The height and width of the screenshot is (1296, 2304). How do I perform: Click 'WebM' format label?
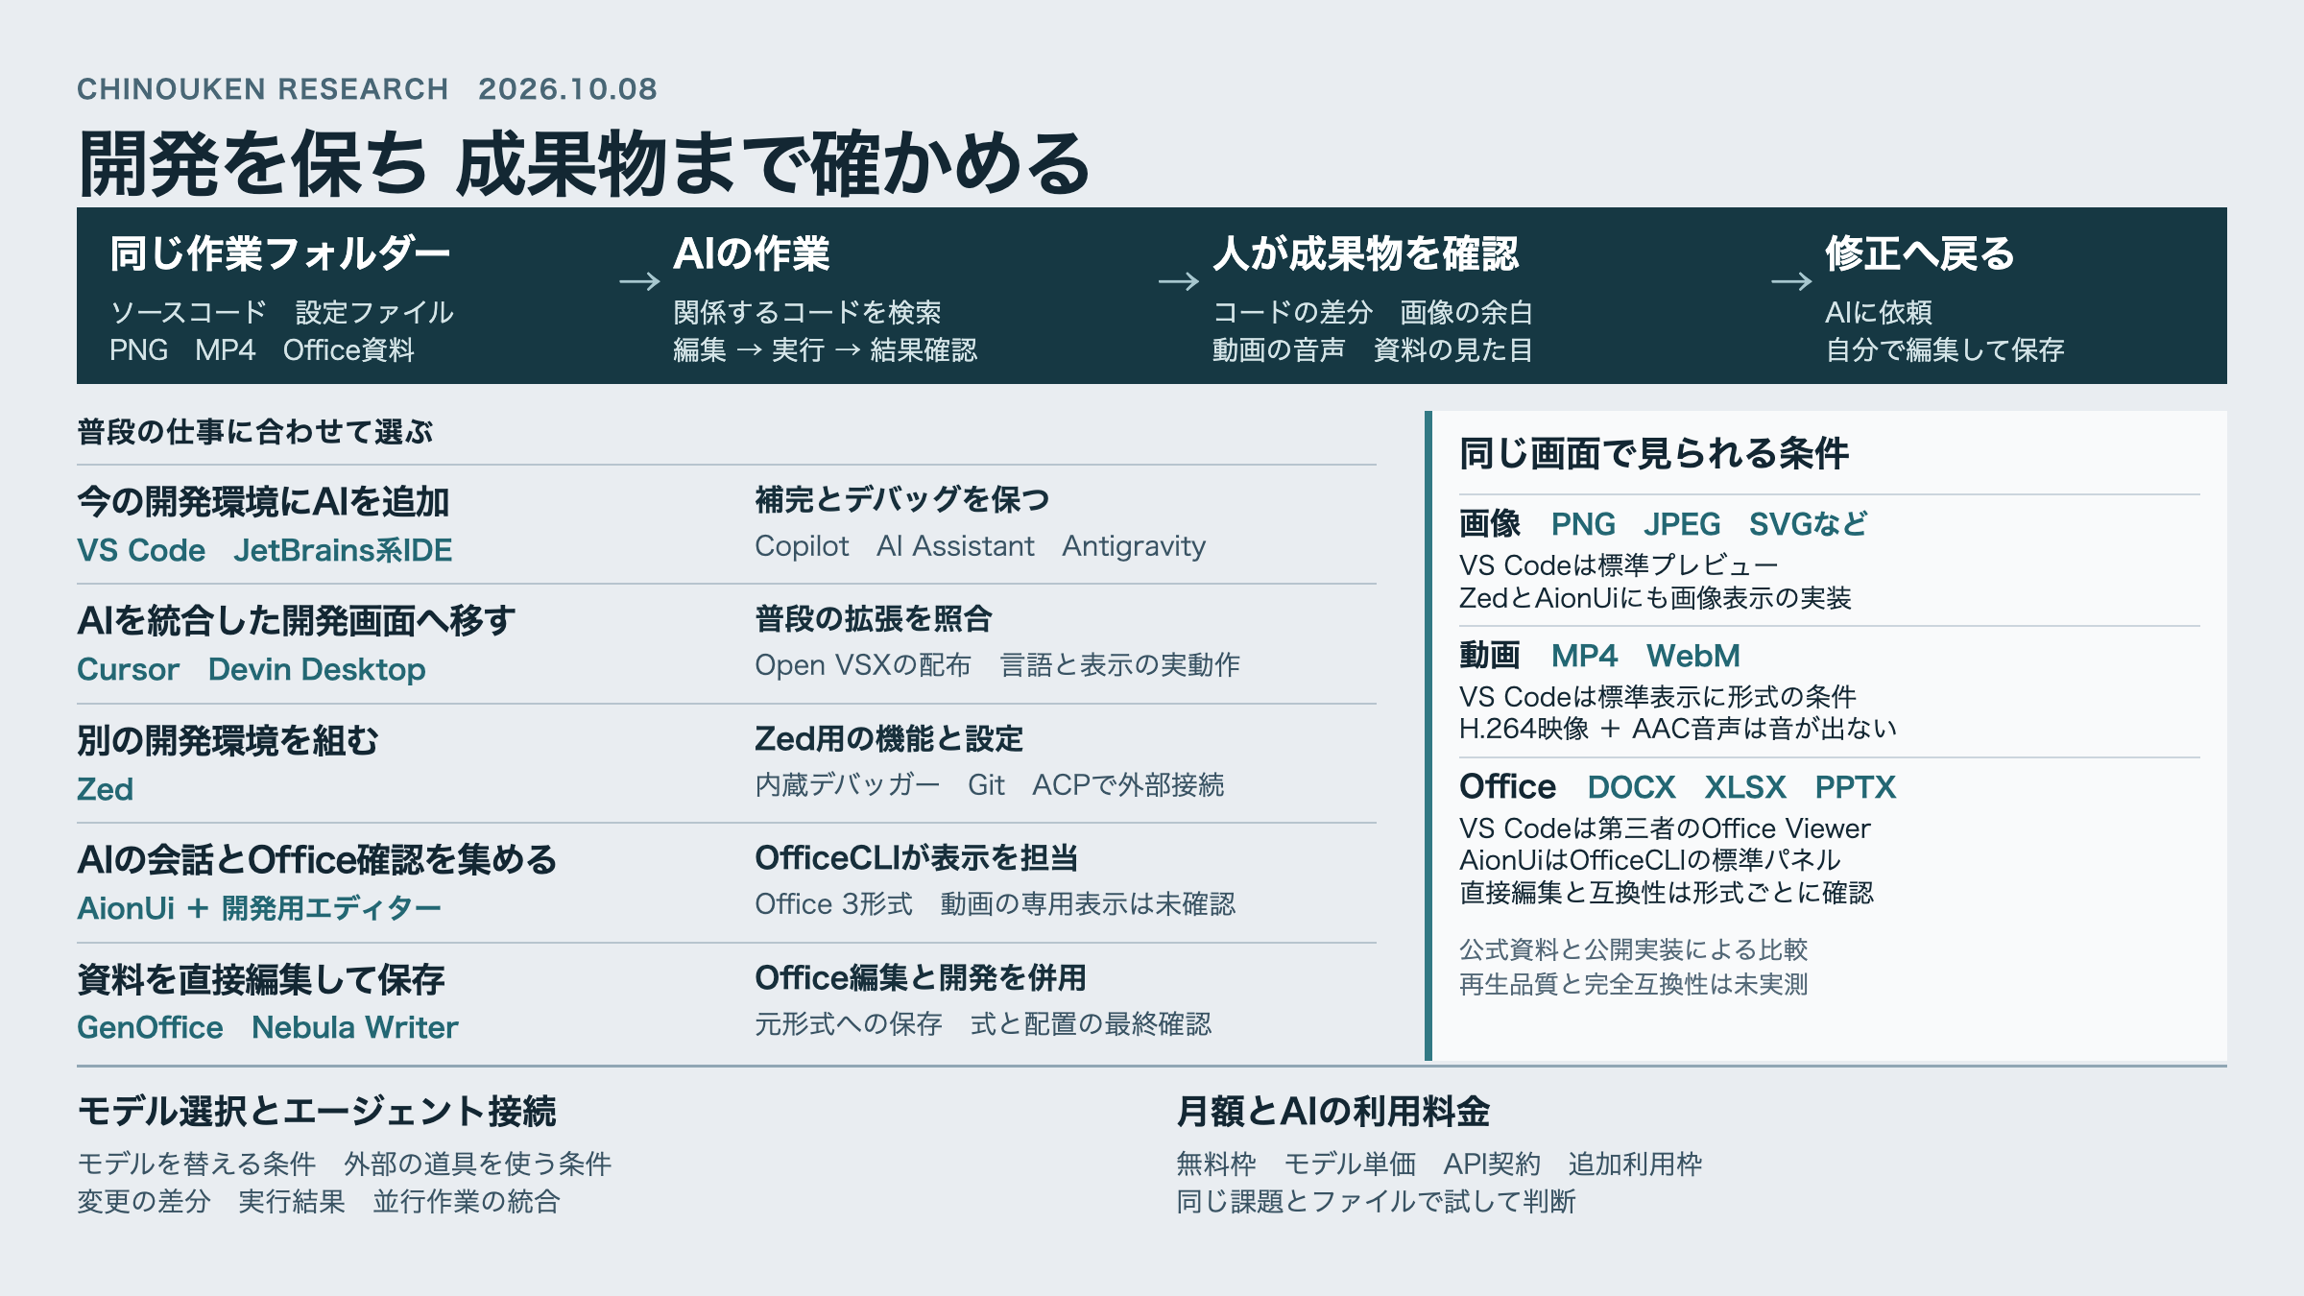(1693, 656)
